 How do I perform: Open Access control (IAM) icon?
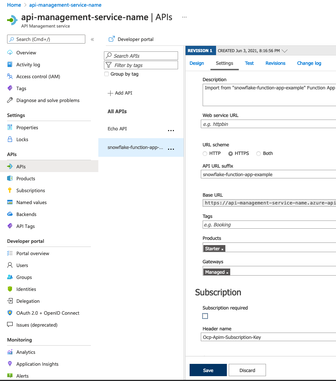pyautogui.click(x=10, y=76)
